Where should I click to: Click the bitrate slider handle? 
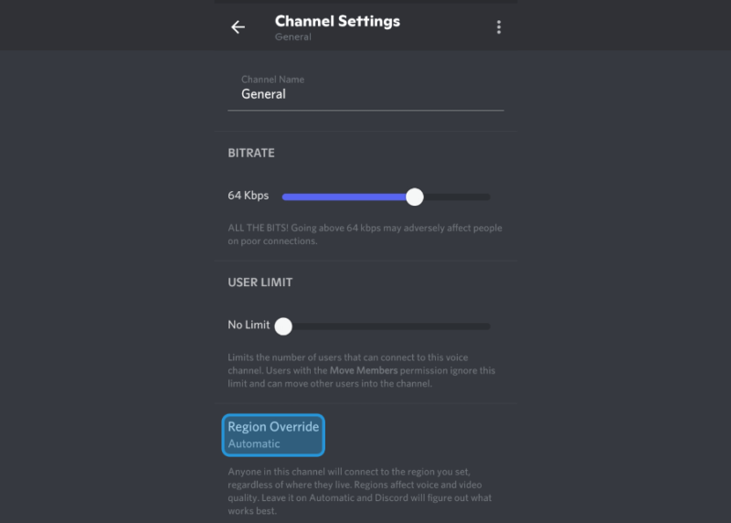(x=415, y=197)
